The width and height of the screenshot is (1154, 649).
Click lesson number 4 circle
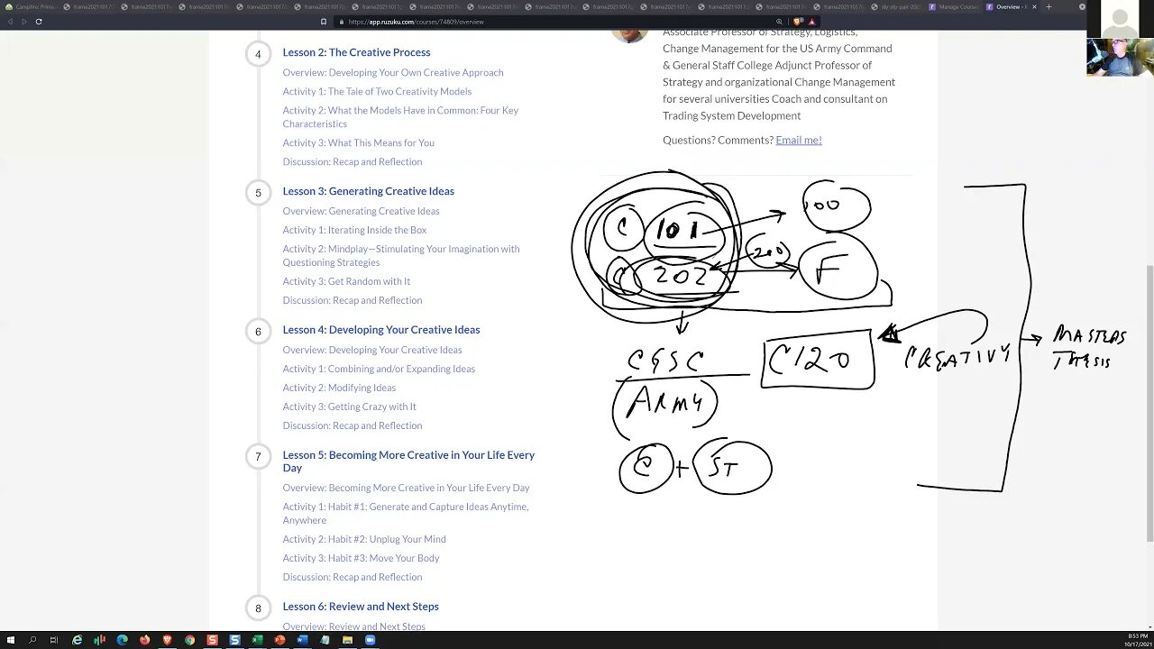[x=258, y=54]
